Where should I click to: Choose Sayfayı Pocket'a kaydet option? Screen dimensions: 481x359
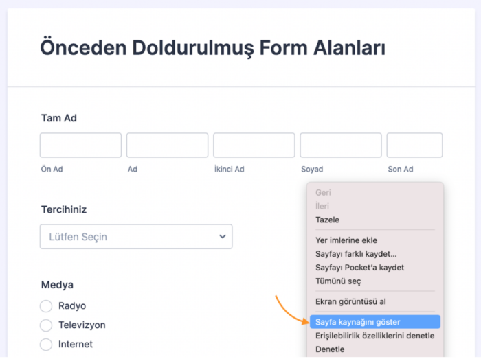click(359, 267)
